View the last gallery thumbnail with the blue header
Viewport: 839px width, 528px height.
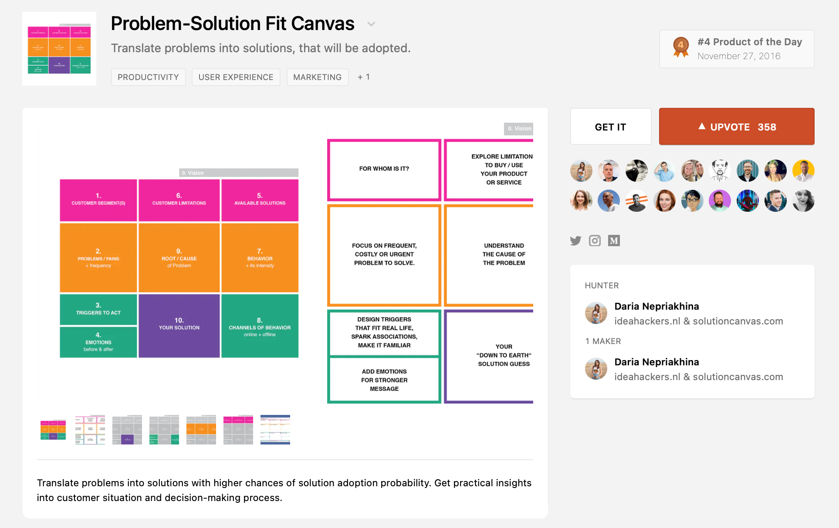[x=275, y=430]
